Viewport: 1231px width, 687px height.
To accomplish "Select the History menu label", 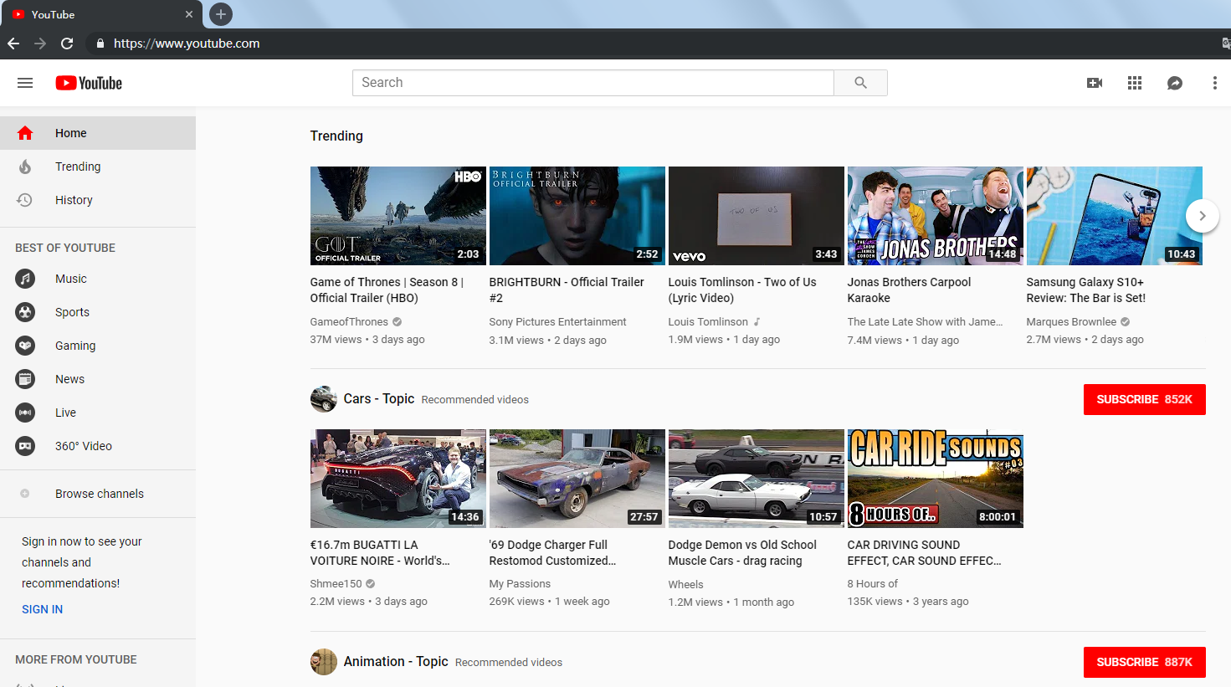I will coord(74,200).
